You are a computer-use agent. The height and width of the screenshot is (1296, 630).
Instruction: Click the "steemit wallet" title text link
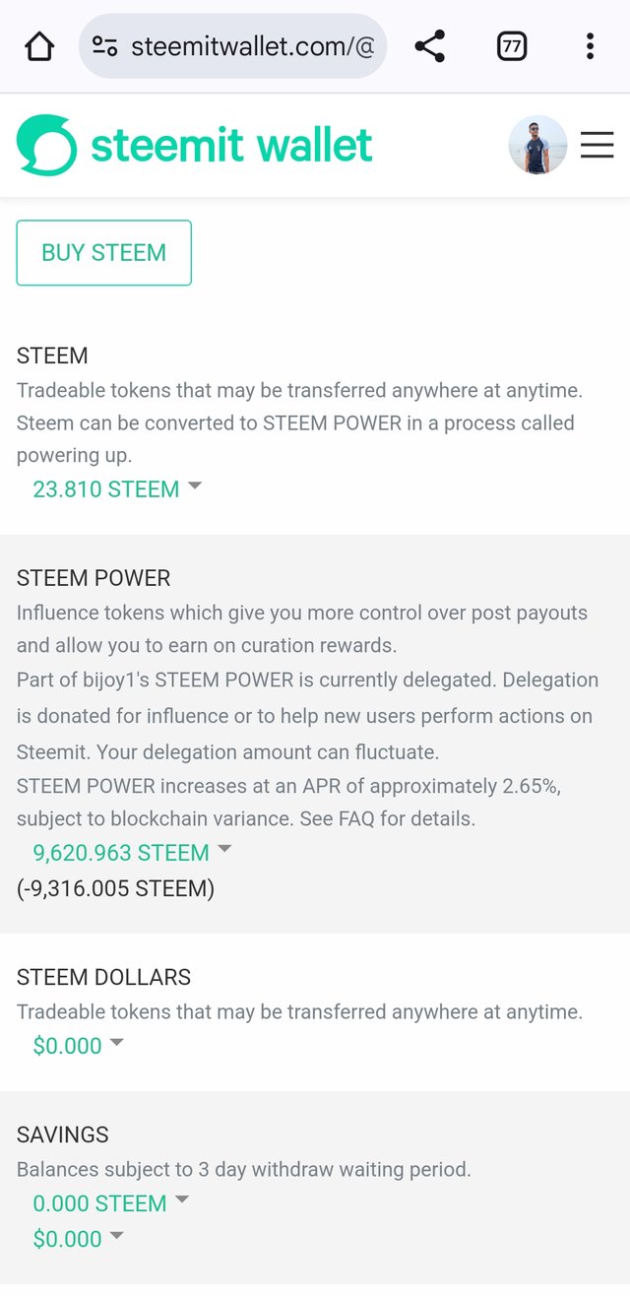(231, 146)
